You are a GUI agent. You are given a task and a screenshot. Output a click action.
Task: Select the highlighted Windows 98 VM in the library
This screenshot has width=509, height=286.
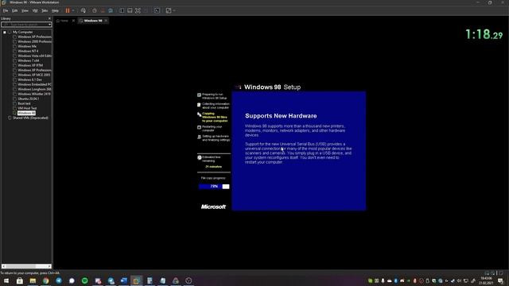click(26, 113)
